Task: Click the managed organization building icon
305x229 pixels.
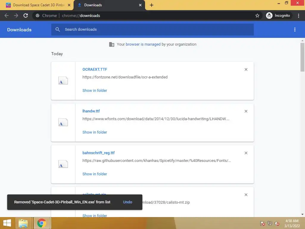Action: (112, 44)
